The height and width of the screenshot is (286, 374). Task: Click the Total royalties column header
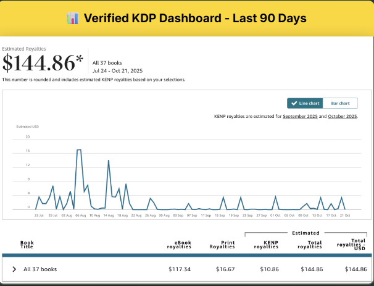(309, 245)
